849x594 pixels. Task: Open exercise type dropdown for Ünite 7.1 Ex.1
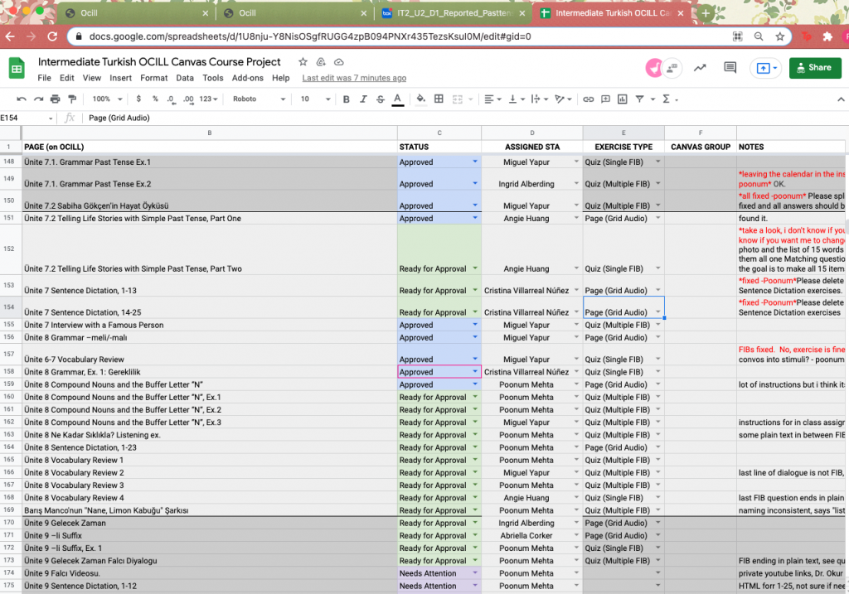point(657,162)
